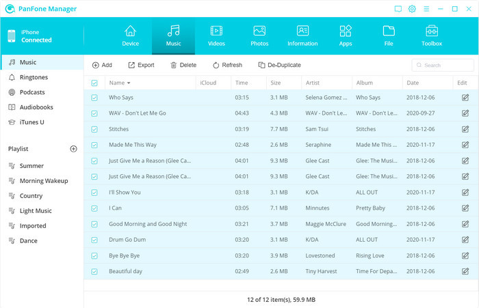
Task: Uncheck the I Can song checkbox
Action: click(x=94, y=208)
